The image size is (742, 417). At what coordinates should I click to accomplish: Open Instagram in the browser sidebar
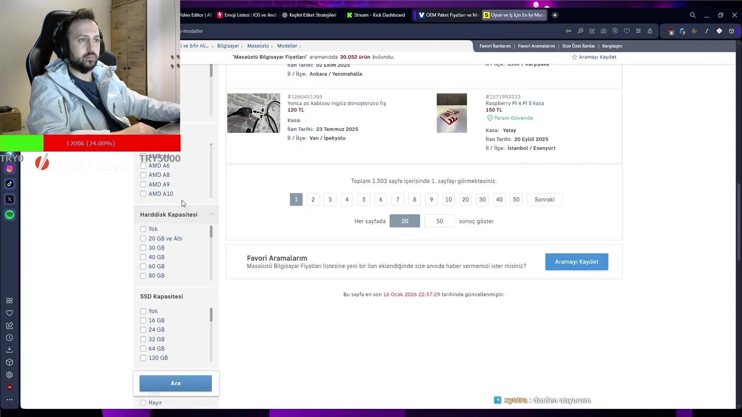point(9,169)
